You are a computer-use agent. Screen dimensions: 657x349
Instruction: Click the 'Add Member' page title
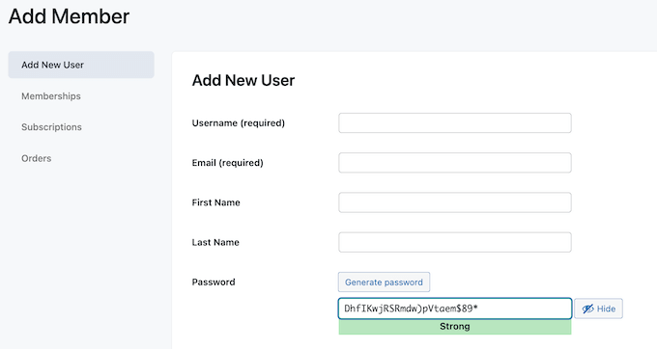(x=69, y=16)
